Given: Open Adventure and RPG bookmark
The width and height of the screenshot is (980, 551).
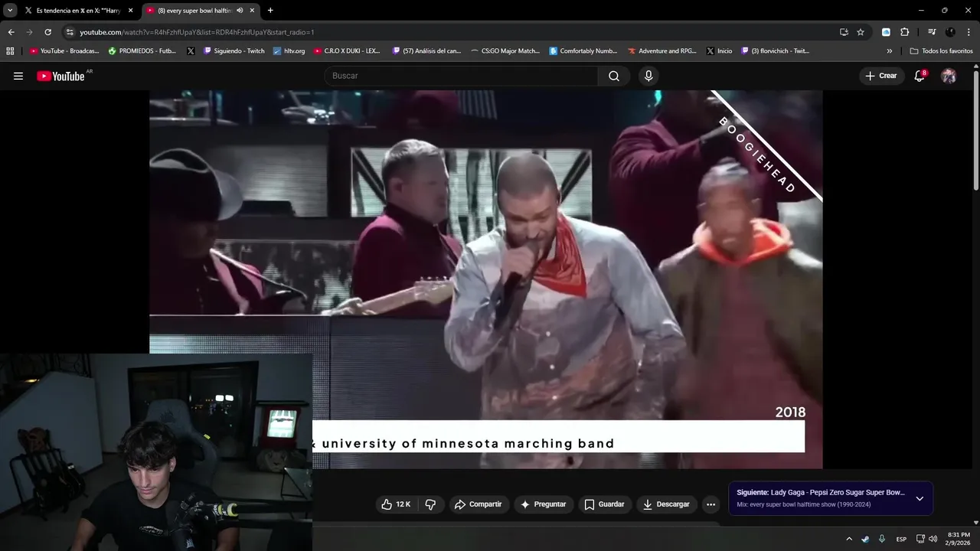Looking at the screenshot, I should point(662,51).
